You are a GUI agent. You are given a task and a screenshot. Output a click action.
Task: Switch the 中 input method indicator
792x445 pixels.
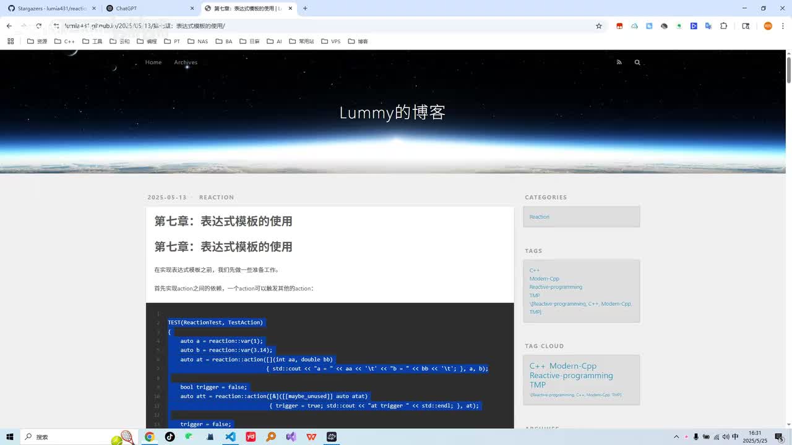pos(735,437)
